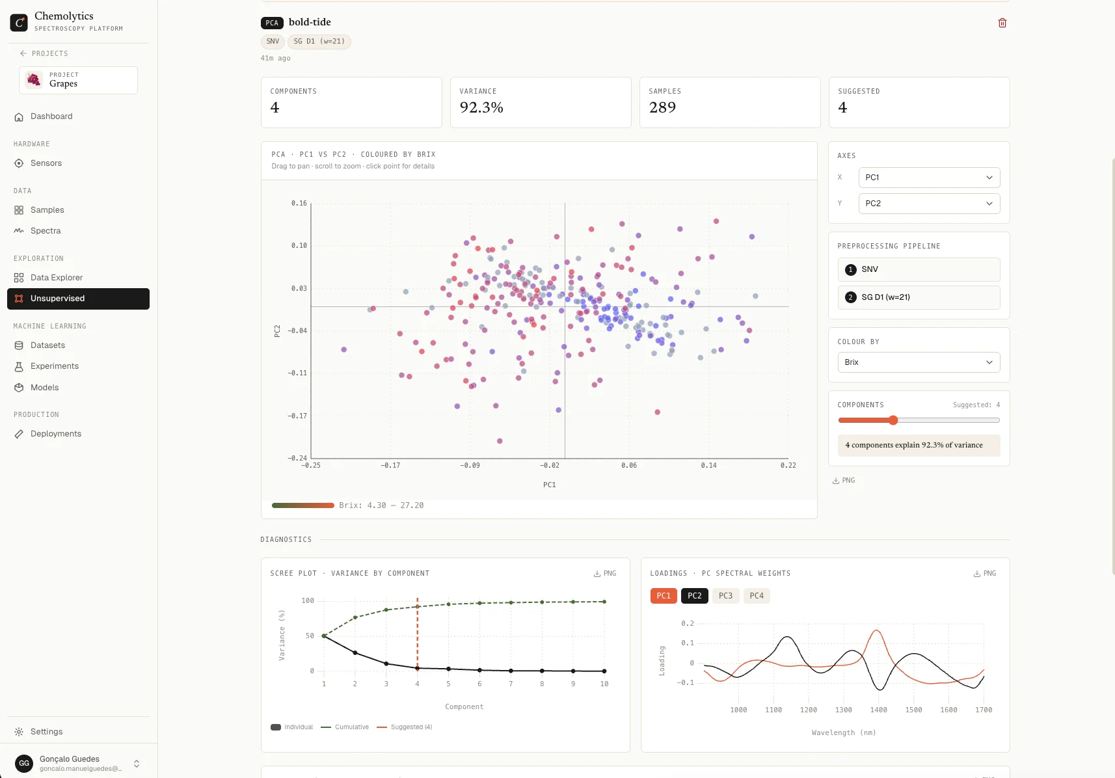Click the Variance 92.3% summary card

[541, 102]
